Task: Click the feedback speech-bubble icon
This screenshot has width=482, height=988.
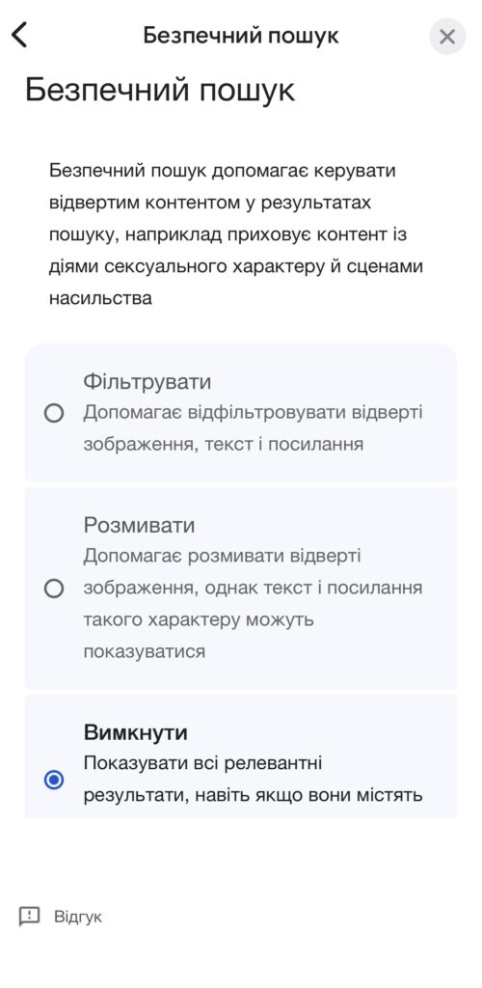Action: point(29,917)
